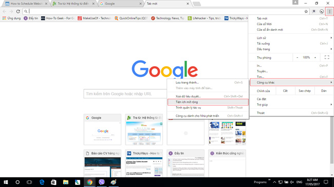Open Windows Store from taskbar
Viewport: 334px width, 187px height.
click(x=53, y=182)
